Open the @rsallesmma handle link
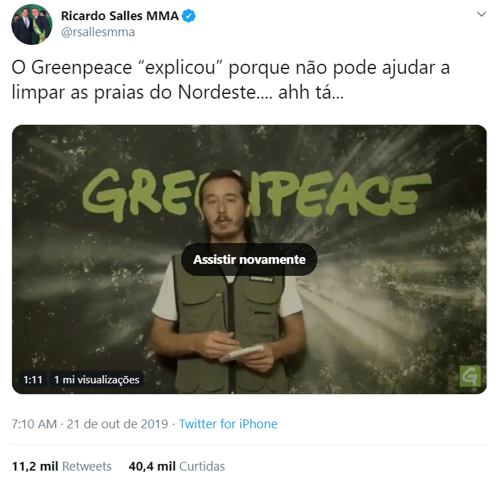Viewport: 498px width, 482px height. click(98, 32)
